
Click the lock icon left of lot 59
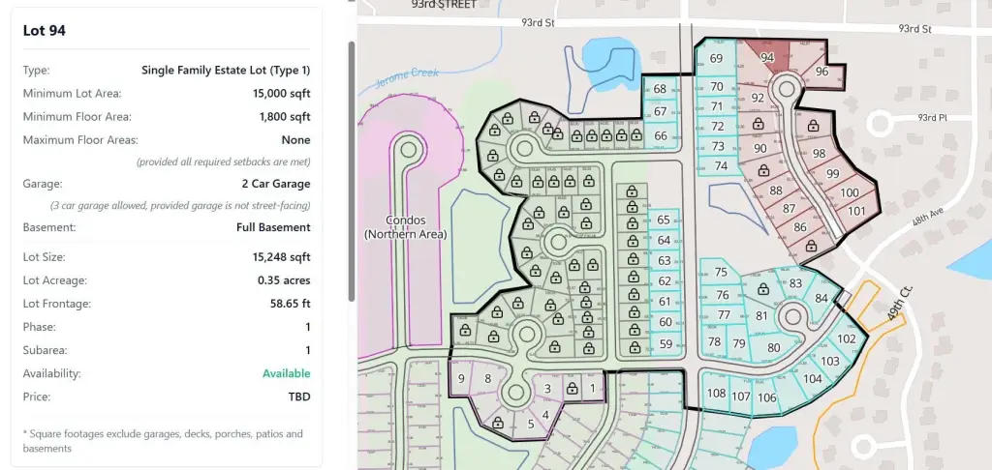tap(632, 345)
